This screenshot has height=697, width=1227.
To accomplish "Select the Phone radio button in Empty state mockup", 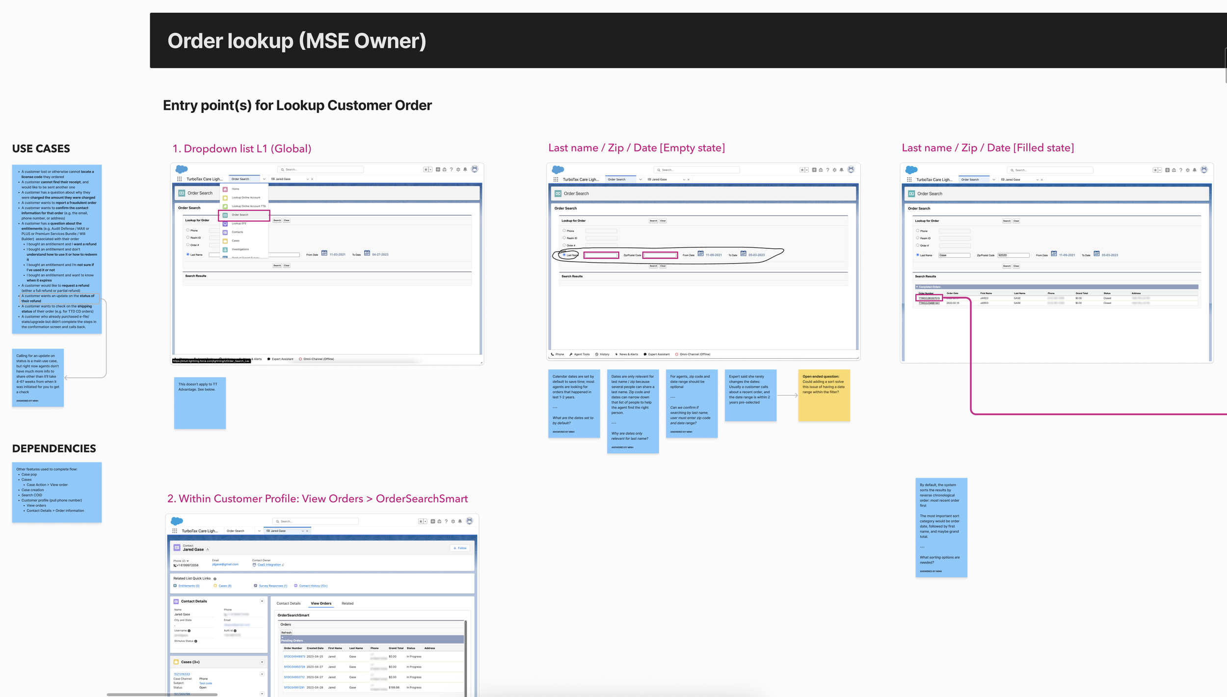I will pos(564,230).
